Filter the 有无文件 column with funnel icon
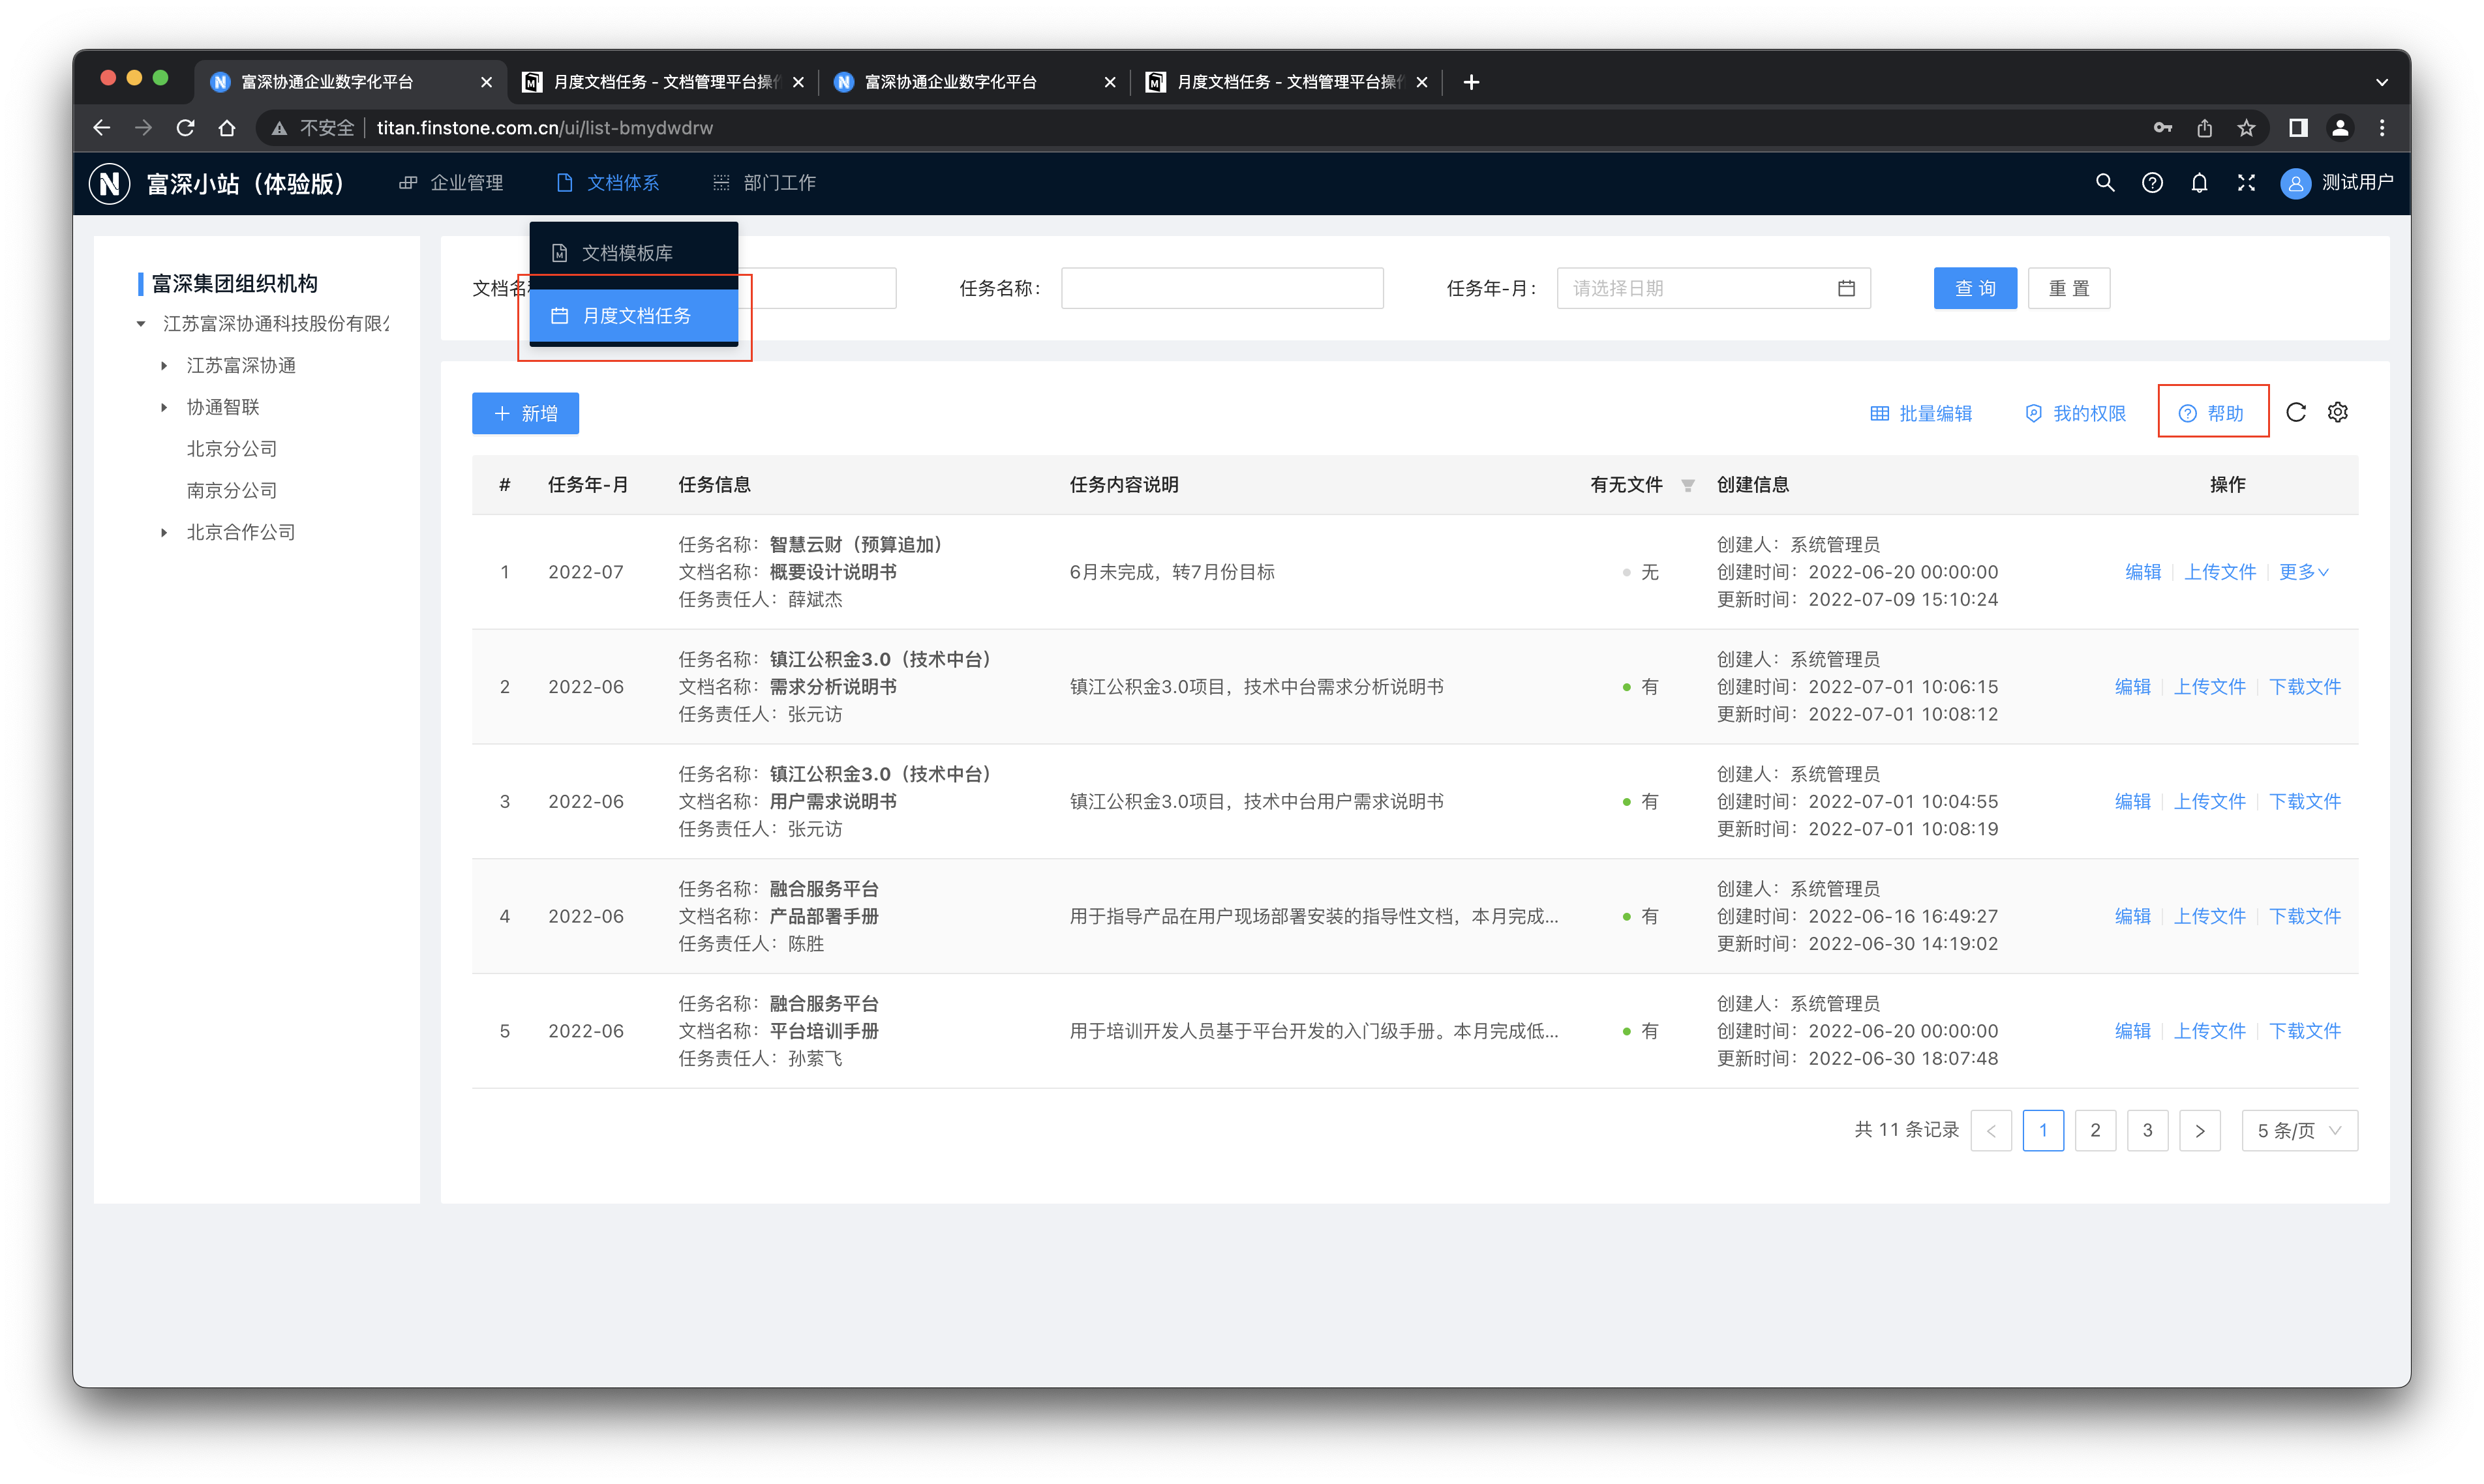Screen dimensions: 2484x1484 pos(1687,485)
